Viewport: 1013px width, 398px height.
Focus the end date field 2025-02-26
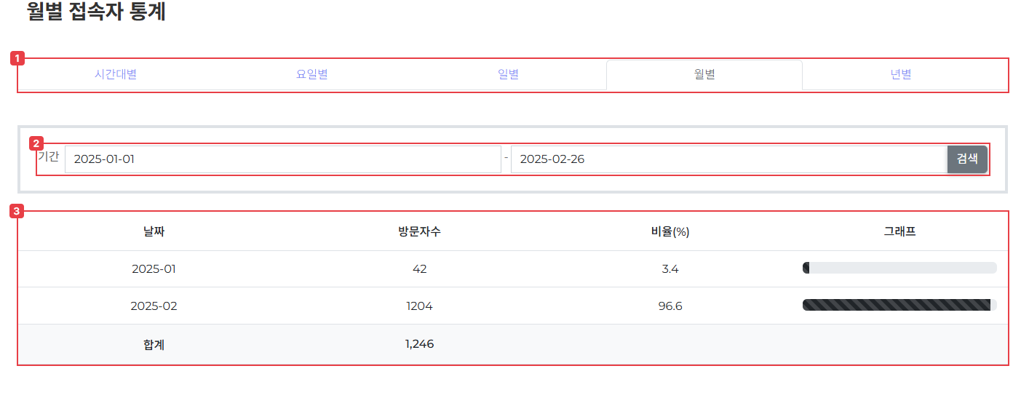[x=728, y=159]
